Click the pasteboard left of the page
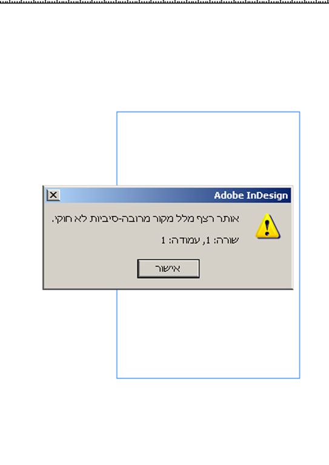Viewport: 329px width, 465px height. click(x=58, y=119)
